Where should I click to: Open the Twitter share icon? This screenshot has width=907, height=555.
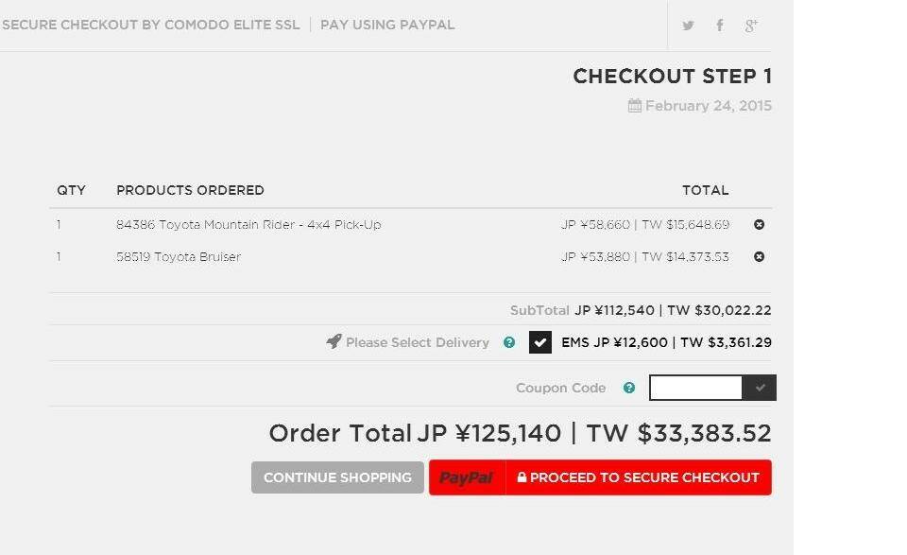coord(688,26)
